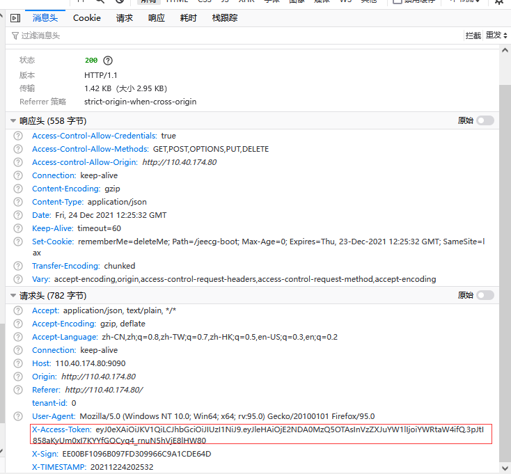The image size is (511, 474).
Task: Open help for Referer header
Action: click(18, 390)
